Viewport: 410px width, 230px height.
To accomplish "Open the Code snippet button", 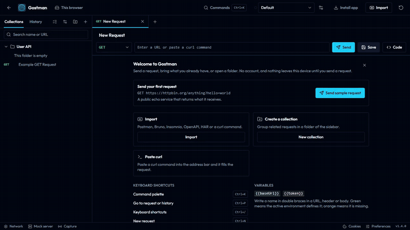I will 394,47.
